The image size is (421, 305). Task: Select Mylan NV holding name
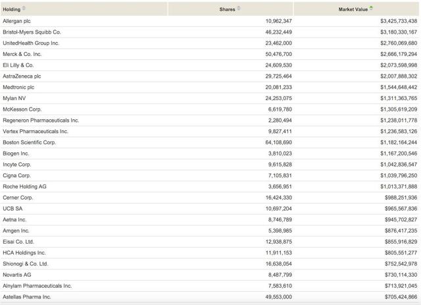(14, 98)
